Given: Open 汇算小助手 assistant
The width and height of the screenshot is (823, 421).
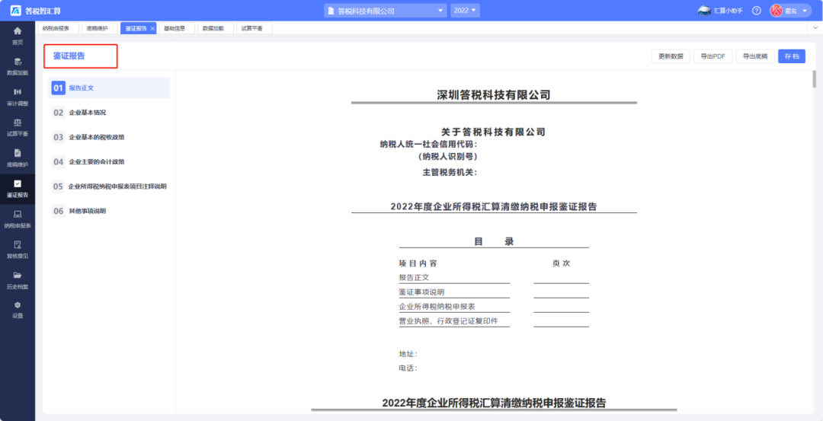Looking at the screenshot, I should [x=720, y=11].
